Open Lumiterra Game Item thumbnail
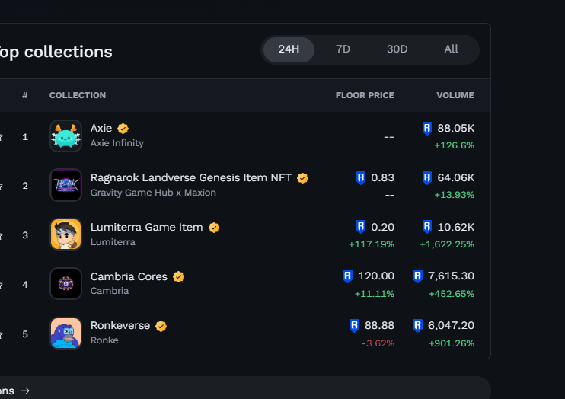The image size is (565, 399). pos(65,235)
